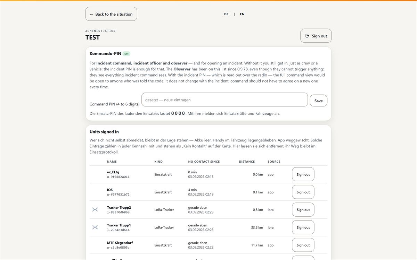Sign out the ex_ELtg unit
Screen dimensions: 417x260
tap(303, 174)
